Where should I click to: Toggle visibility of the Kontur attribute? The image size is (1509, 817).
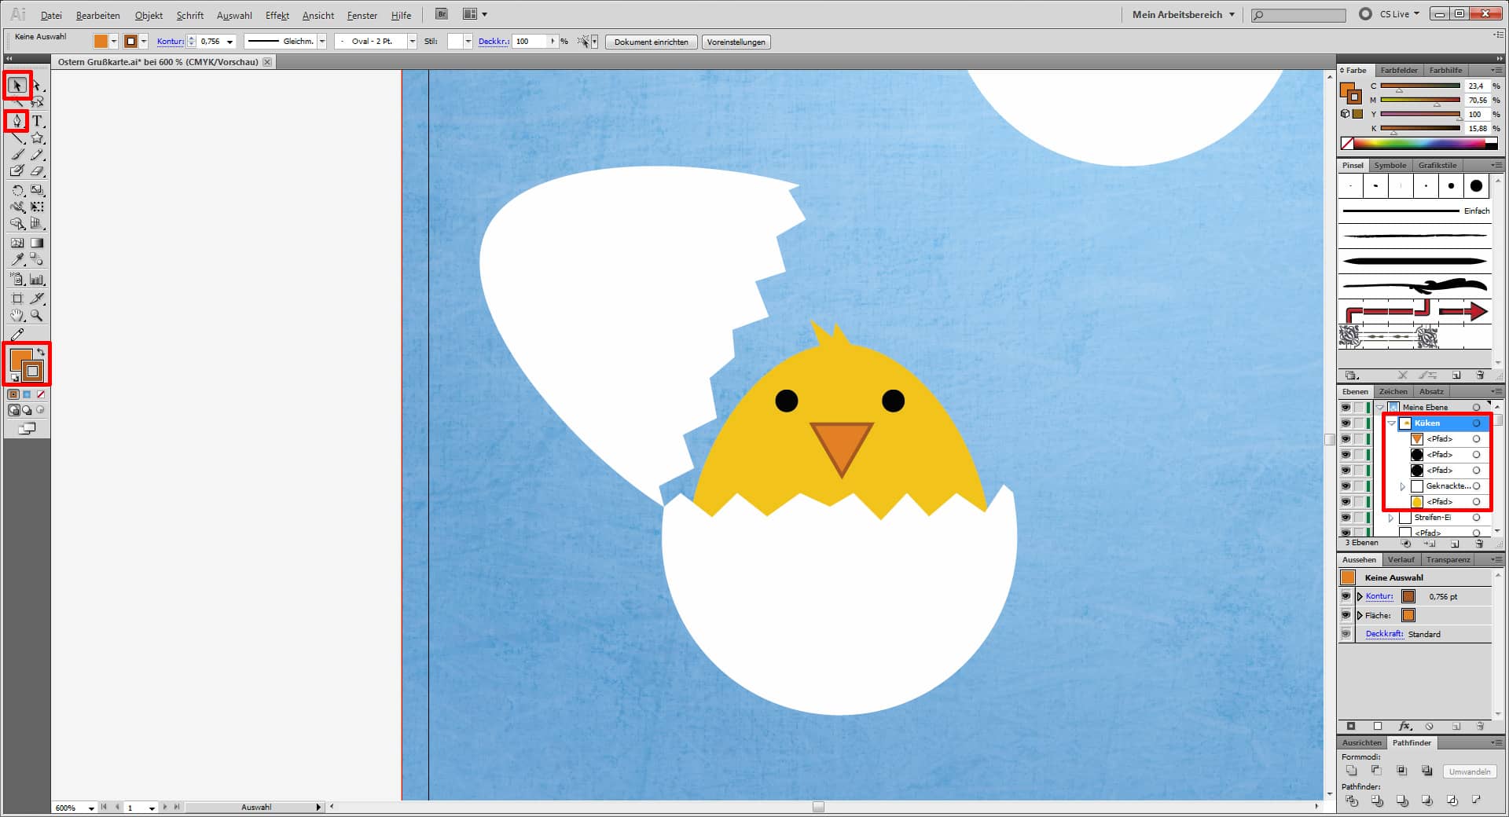[x=1346, y=597]
